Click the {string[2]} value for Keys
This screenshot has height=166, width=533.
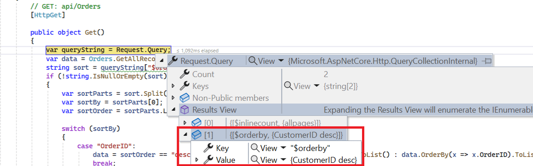340,86
